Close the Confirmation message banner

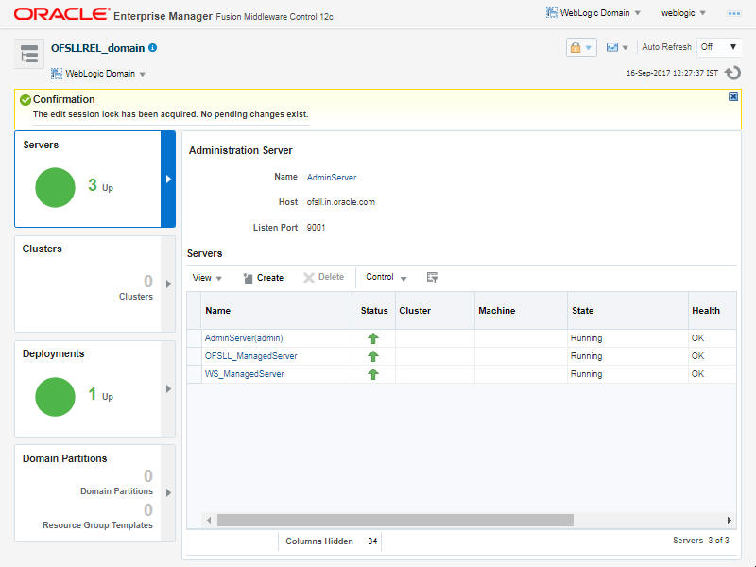[733, 96]
